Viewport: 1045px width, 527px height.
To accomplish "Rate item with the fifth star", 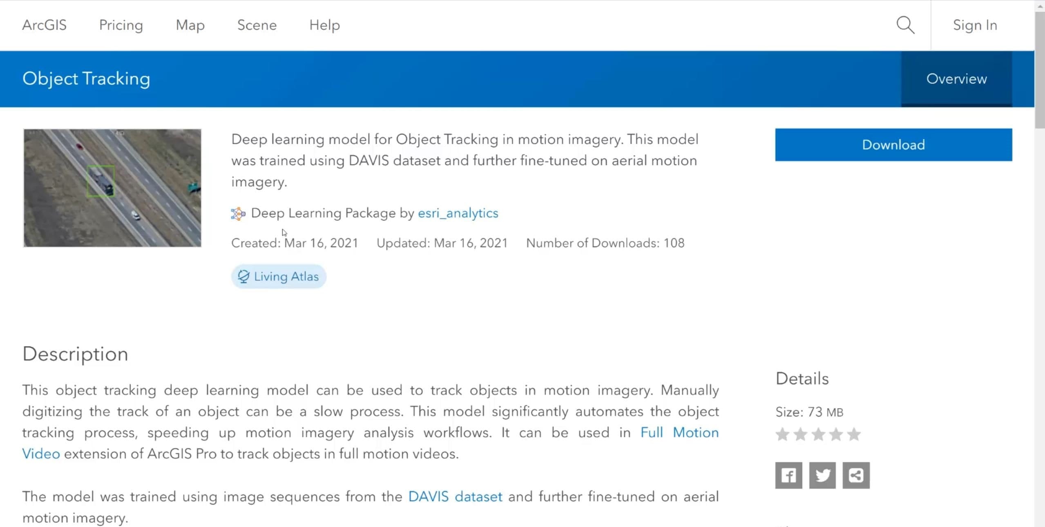I will point(854,434).
